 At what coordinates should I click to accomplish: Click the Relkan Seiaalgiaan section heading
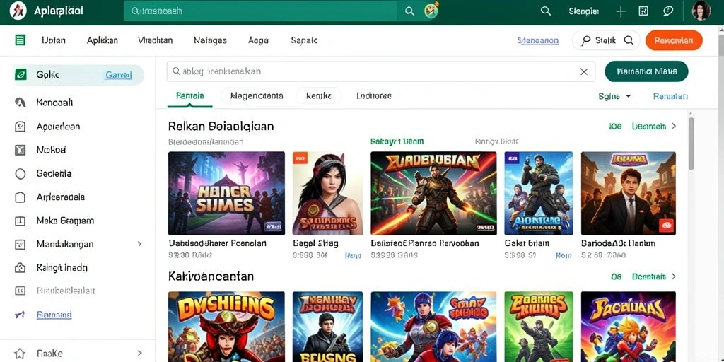[221, 126]
